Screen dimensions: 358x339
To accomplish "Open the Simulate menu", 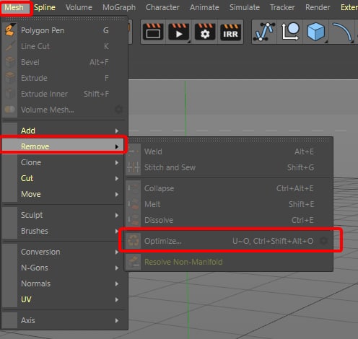I will tap(245, 7).
